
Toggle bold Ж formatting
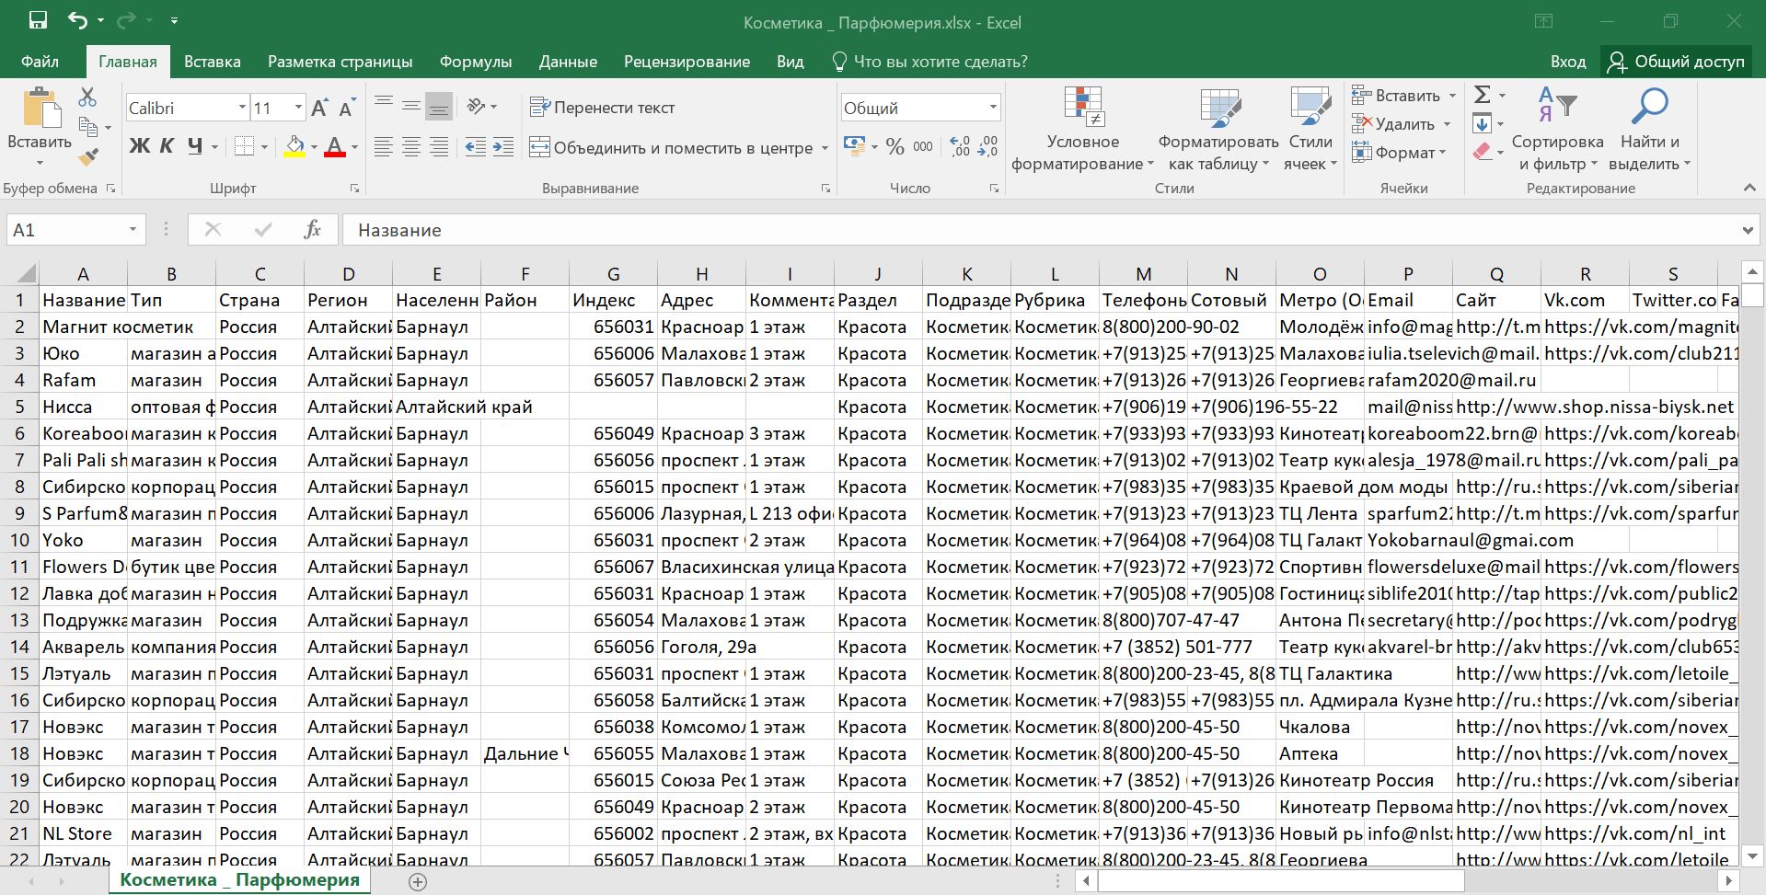(x=139, y=146)
